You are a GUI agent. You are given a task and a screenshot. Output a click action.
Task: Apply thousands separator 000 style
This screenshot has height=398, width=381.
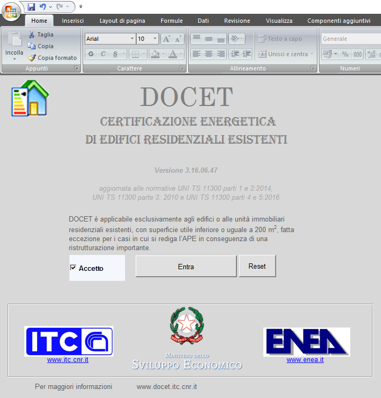coord(357,54)
